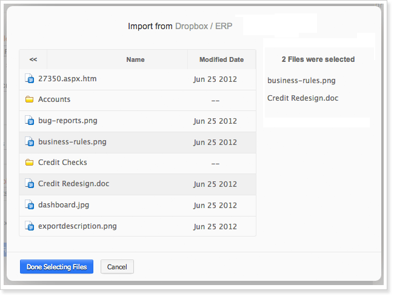The width and height of the screenshot is (394, 296).
Task: Click the -- date cell for Credit Checks
Action: tap(215, 164)
